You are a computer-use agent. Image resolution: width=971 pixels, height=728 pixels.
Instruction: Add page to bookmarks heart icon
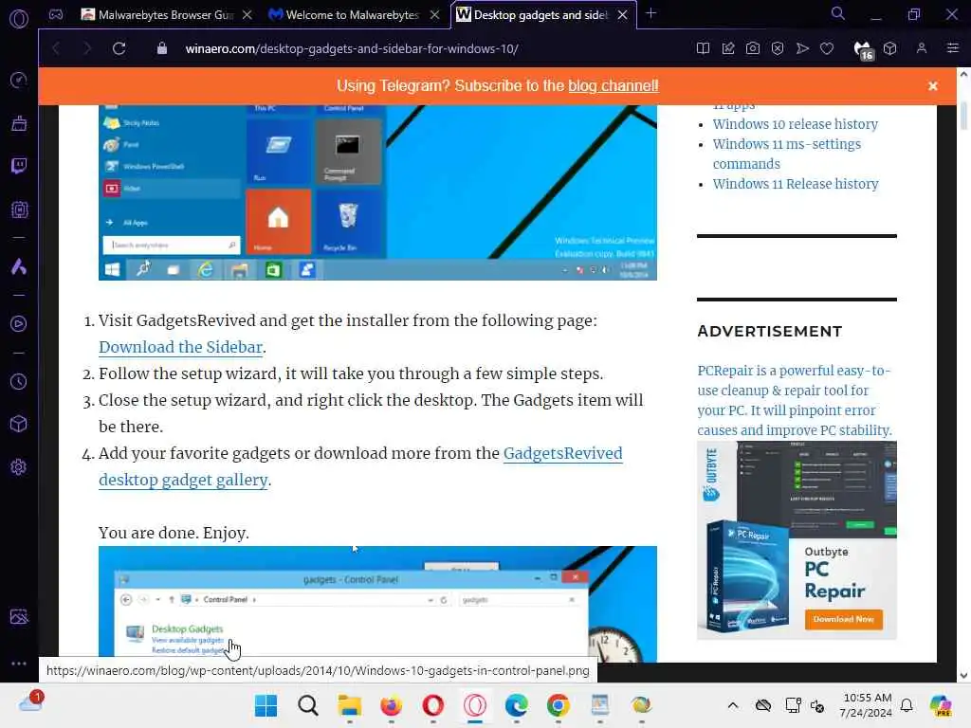click(827, 48)
